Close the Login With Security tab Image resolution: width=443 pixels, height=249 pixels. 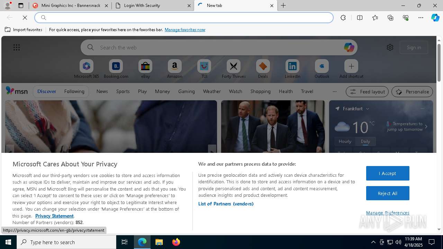(189, 6)
